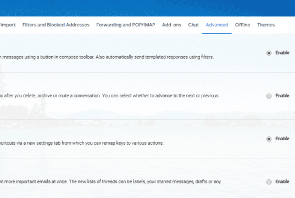Select Enable radio for templated responses
Screen dimensions: 295x198
pyautogui.click(x=269, y=53)
